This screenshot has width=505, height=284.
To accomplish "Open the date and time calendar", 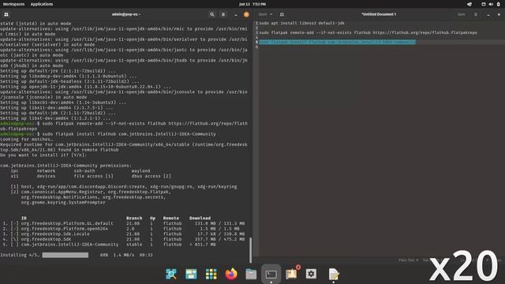I will click(252, 4).
